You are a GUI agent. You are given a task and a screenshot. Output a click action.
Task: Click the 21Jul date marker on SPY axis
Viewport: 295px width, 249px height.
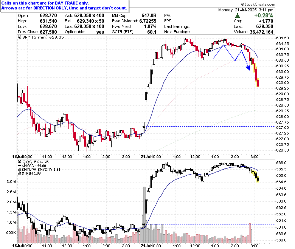146,156
